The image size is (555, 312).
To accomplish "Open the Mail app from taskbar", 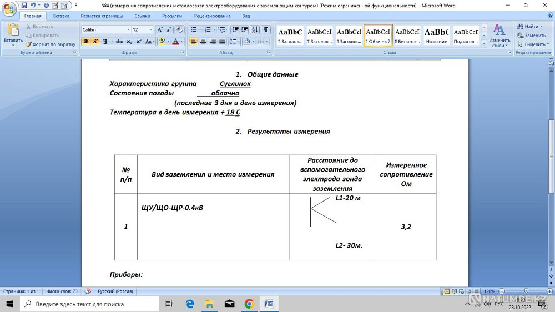I will [x=229, y=304].
